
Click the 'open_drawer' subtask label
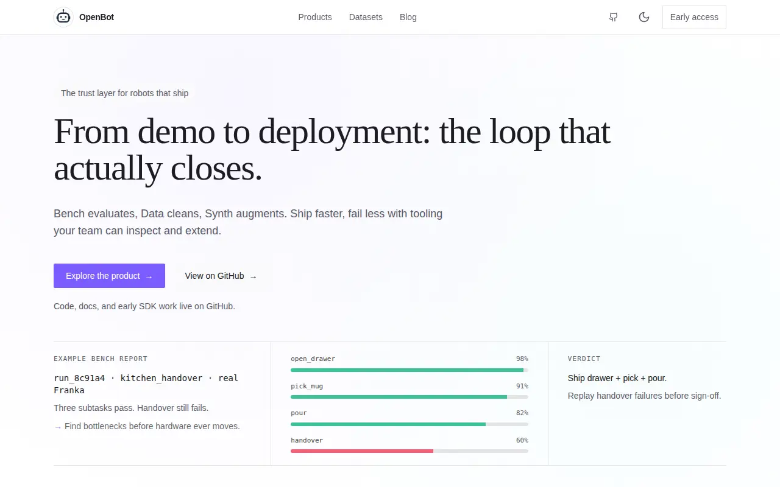pos(313,359)
